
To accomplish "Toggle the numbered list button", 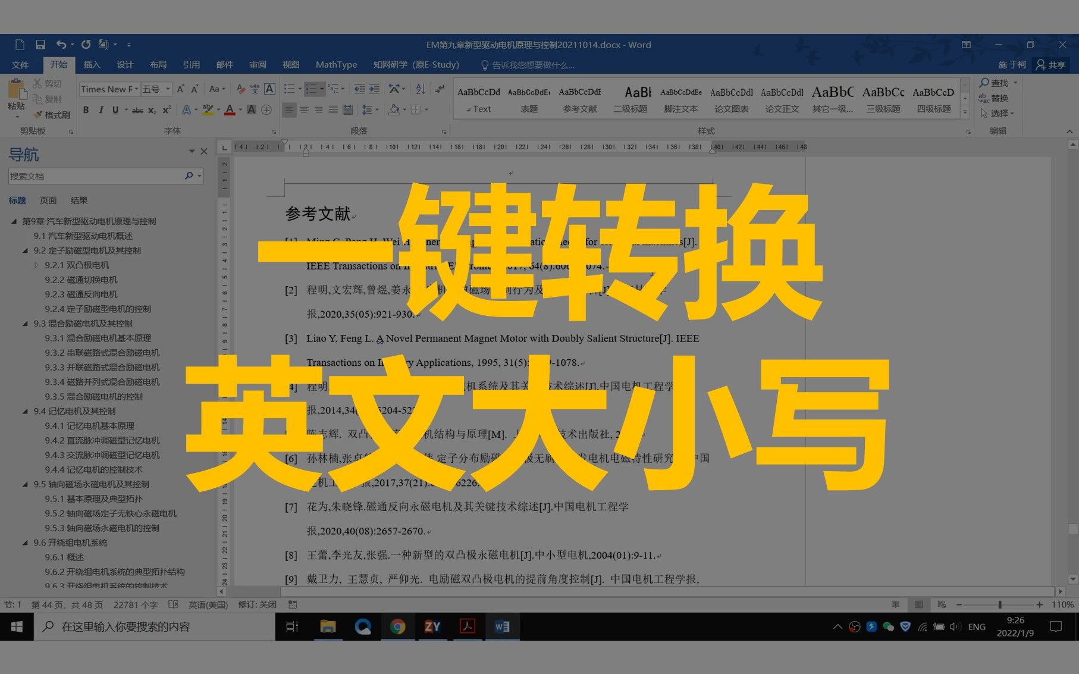I will click(x=310, y=88).
